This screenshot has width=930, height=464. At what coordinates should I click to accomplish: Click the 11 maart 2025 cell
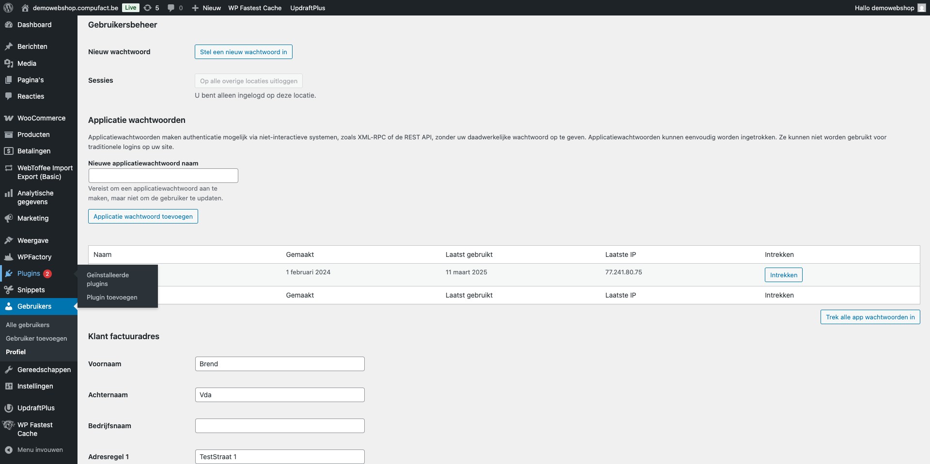pos(466,272)
